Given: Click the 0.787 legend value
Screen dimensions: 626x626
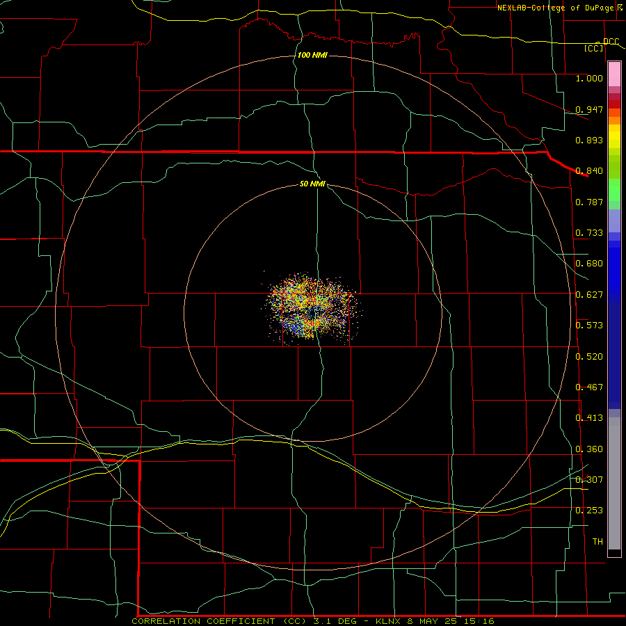Looking at the screenshot, I should pos(589,202).
